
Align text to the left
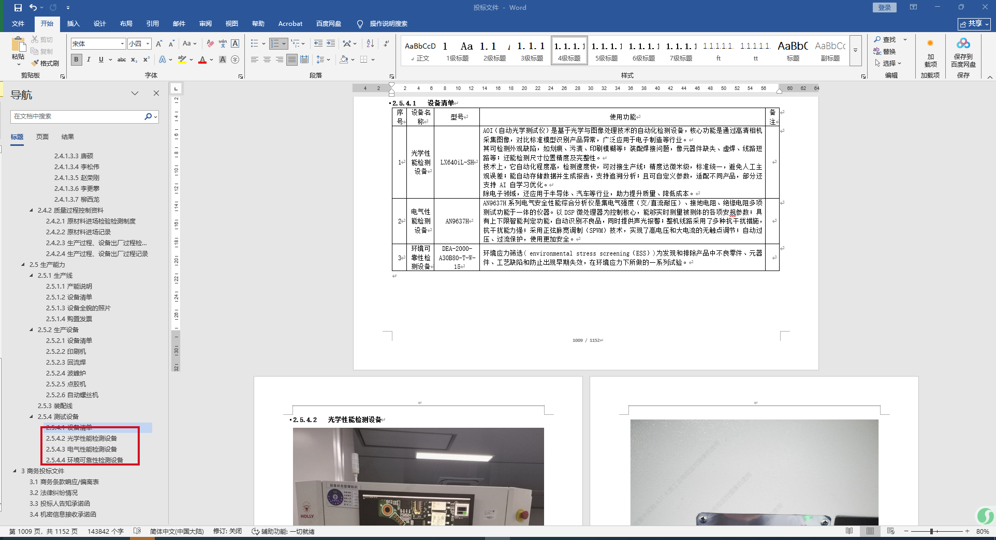tap(254, 59)
